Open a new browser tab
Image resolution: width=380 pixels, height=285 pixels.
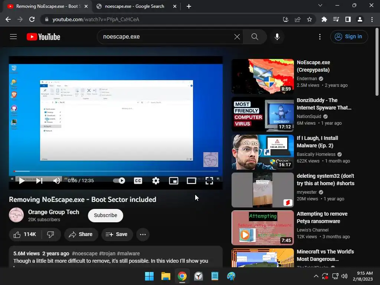tap(189, 6)
